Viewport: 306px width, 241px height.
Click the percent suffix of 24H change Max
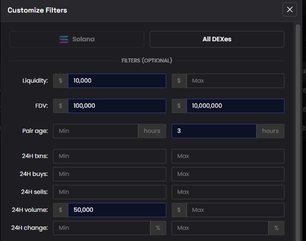coord(276,228)
